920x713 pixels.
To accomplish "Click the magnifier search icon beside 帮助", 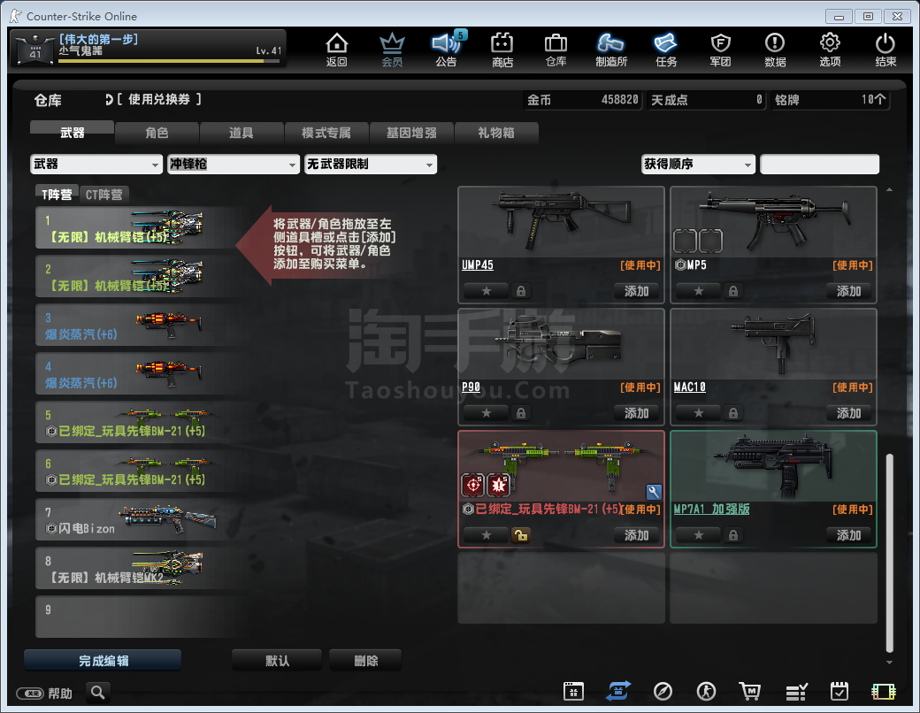I will (98, 693).
